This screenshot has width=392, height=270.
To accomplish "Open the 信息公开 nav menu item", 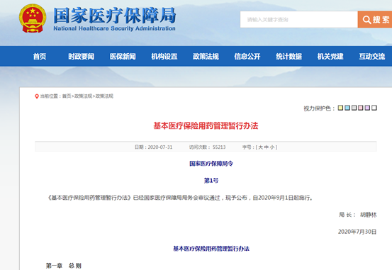I will pos(247,57).
